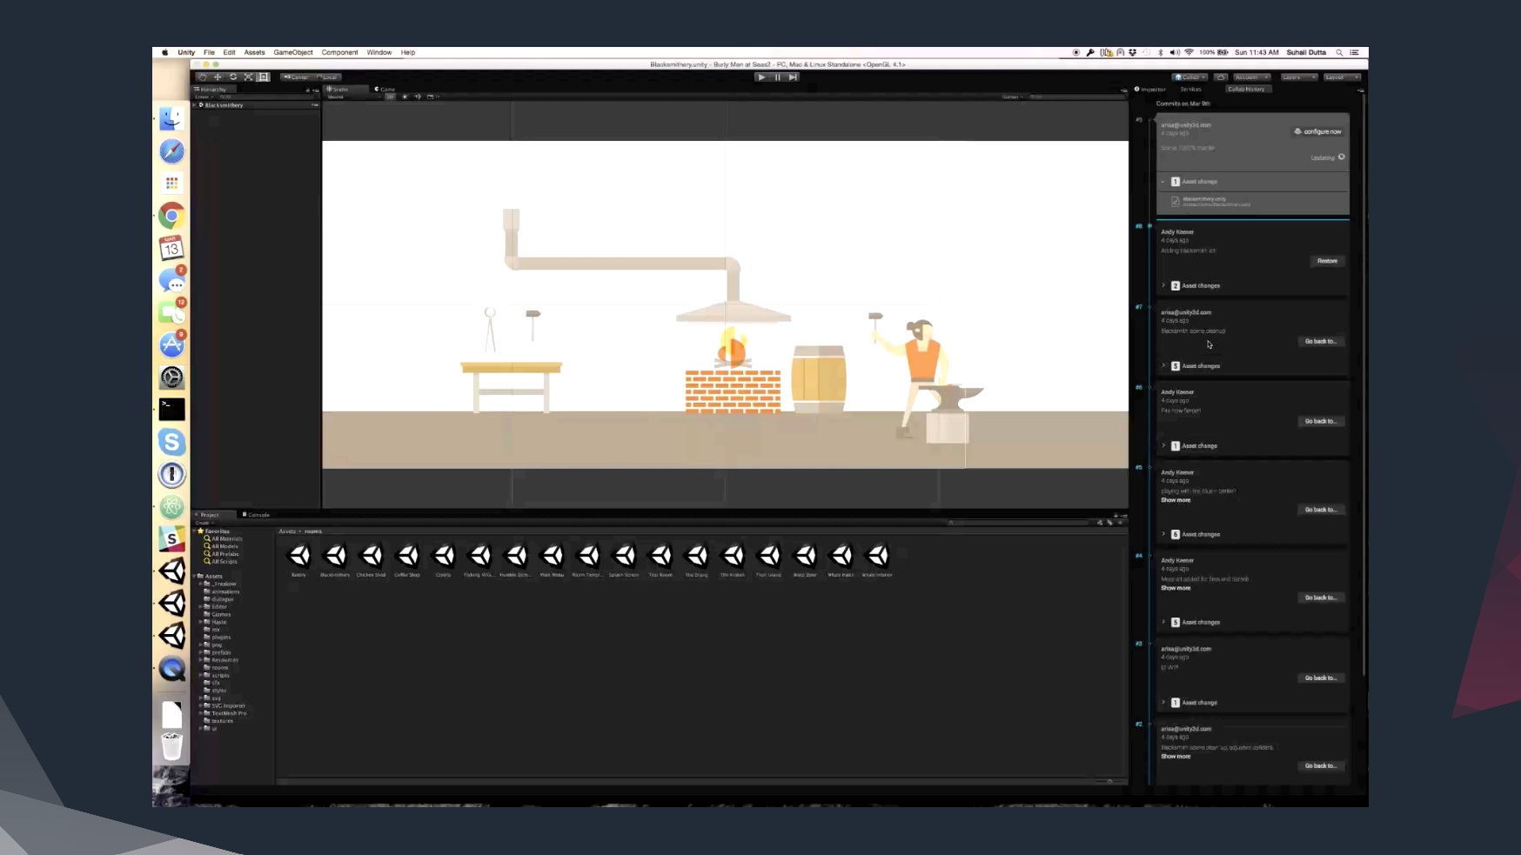Click the cloud services icon
The image size is (1521, 855).
(1221, 77)
